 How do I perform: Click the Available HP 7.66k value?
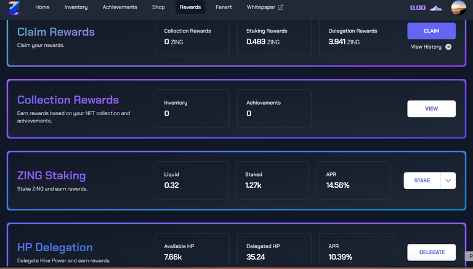[173, 257]
